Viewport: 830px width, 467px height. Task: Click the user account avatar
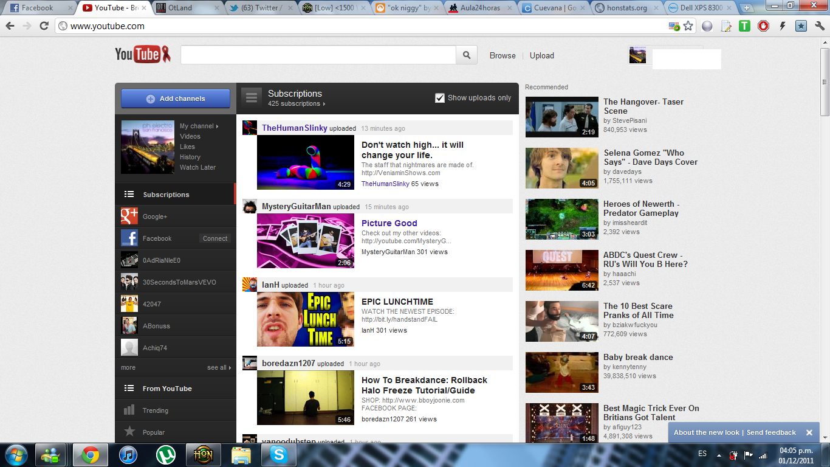[x=637, y=55]
